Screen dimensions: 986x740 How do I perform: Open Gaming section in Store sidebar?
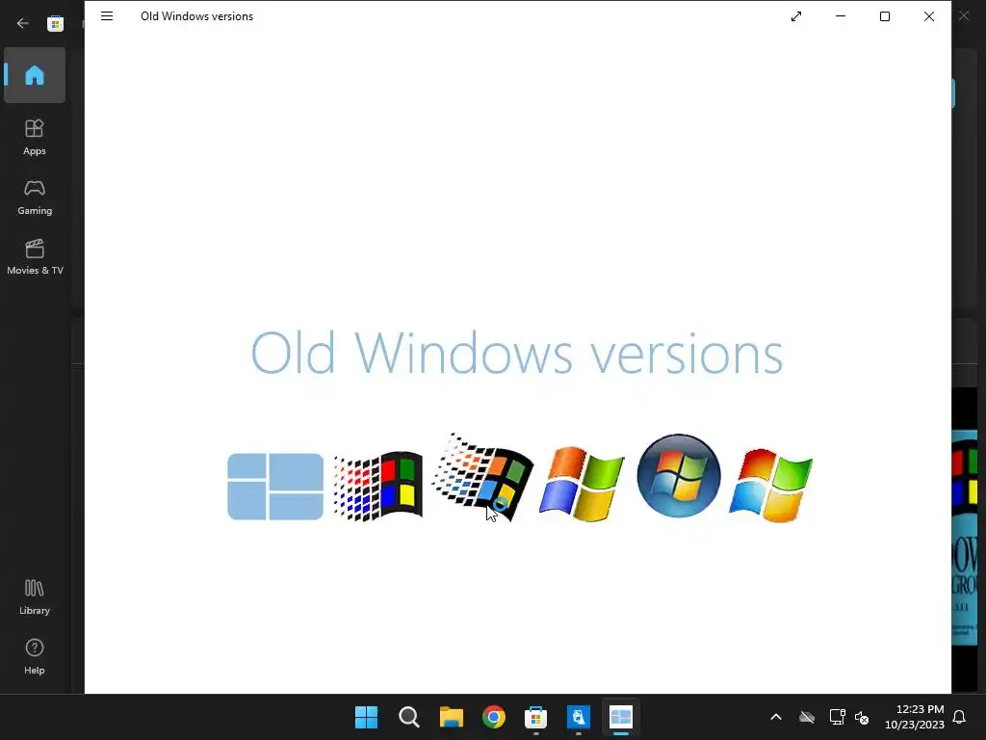[35, 197]
